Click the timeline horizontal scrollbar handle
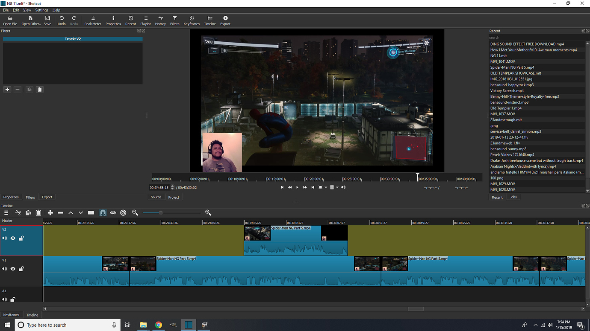The height and width of the screenshot is (331, 590). [x=416, y=309]
